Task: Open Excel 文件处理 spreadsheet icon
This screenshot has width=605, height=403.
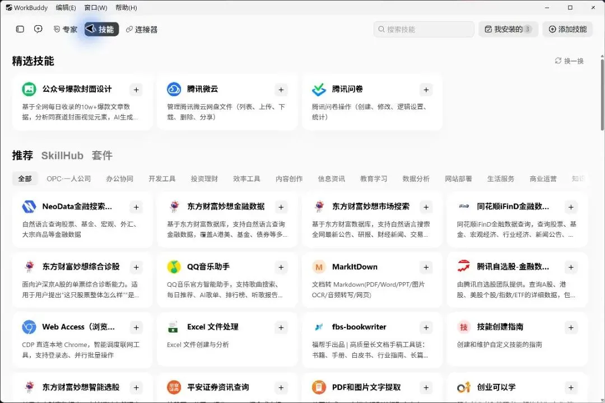Action: tap(173, 327)
